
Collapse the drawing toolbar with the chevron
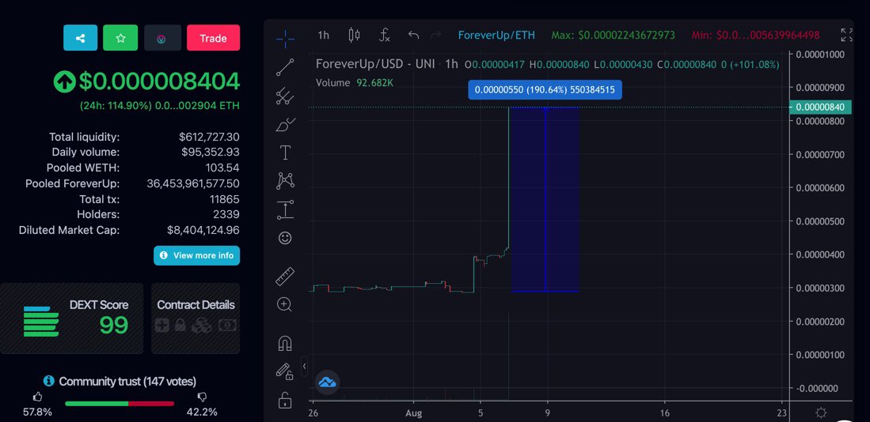coord(304,367)
